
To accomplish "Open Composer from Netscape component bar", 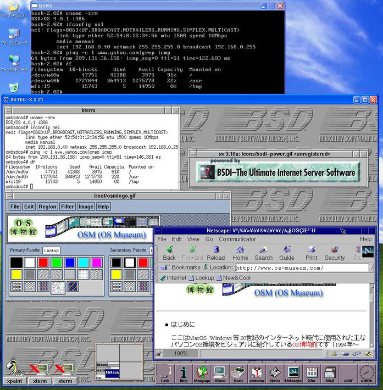I will (367, 353).
